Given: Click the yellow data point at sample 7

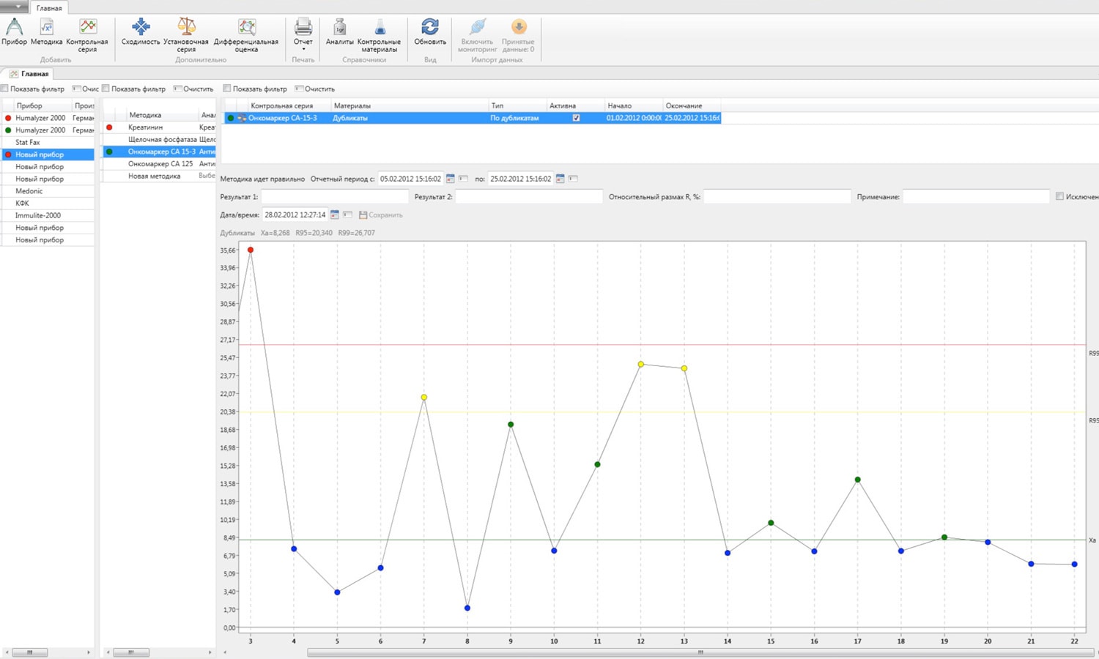Looking at the screenshot, I should click(x=424, y=398).
